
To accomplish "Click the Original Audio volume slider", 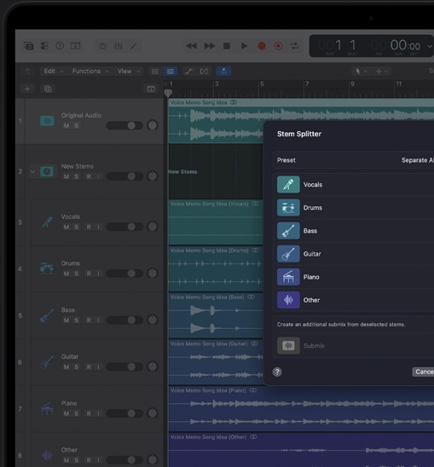I will tap(124, 125).
